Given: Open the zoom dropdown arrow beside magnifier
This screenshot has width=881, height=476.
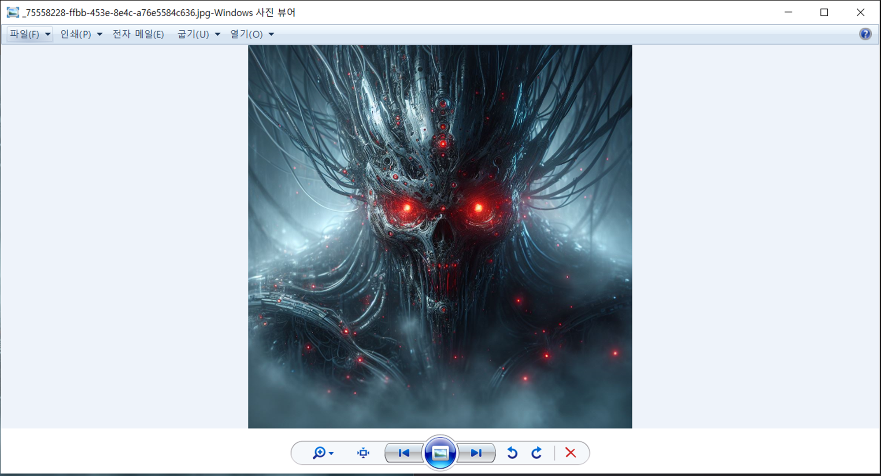Looking at the screenshot, I should click(331, 454).
